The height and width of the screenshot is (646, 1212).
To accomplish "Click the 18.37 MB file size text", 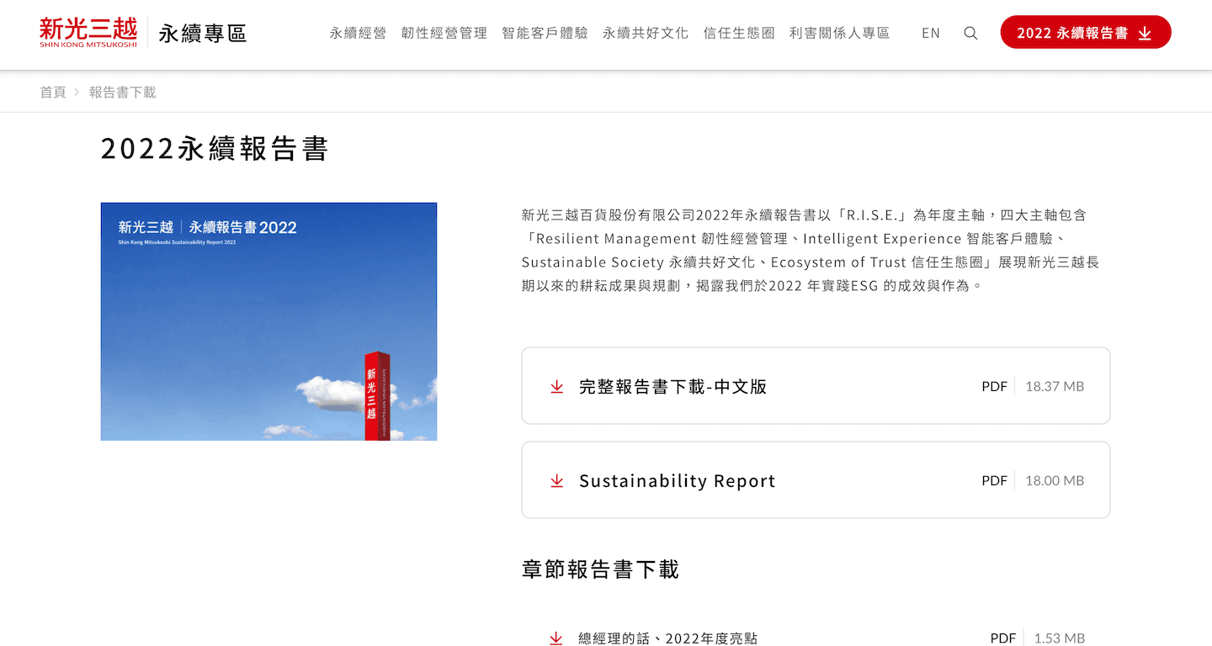I will pos(1055,386).
